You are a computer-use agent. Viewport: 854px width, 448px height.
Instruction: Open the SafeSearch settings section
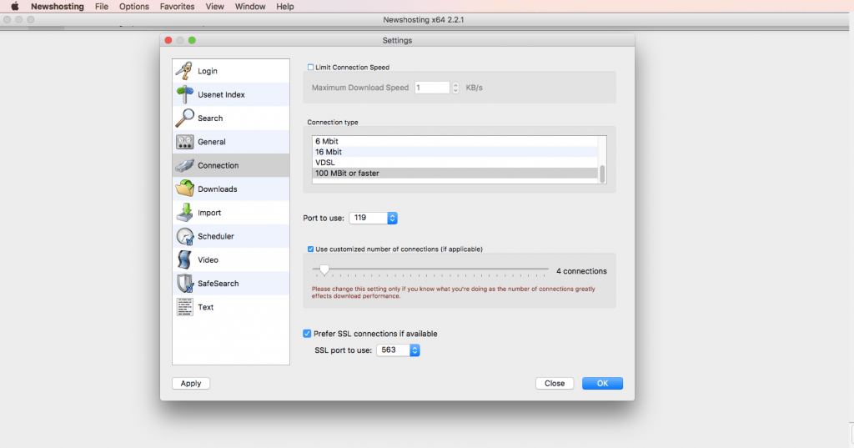(231, 284)
